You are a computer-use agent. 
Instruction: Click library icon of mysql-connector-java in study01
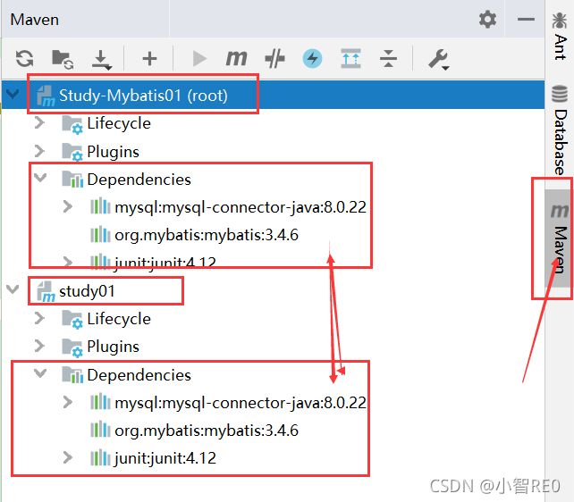(x=100, y=402)
